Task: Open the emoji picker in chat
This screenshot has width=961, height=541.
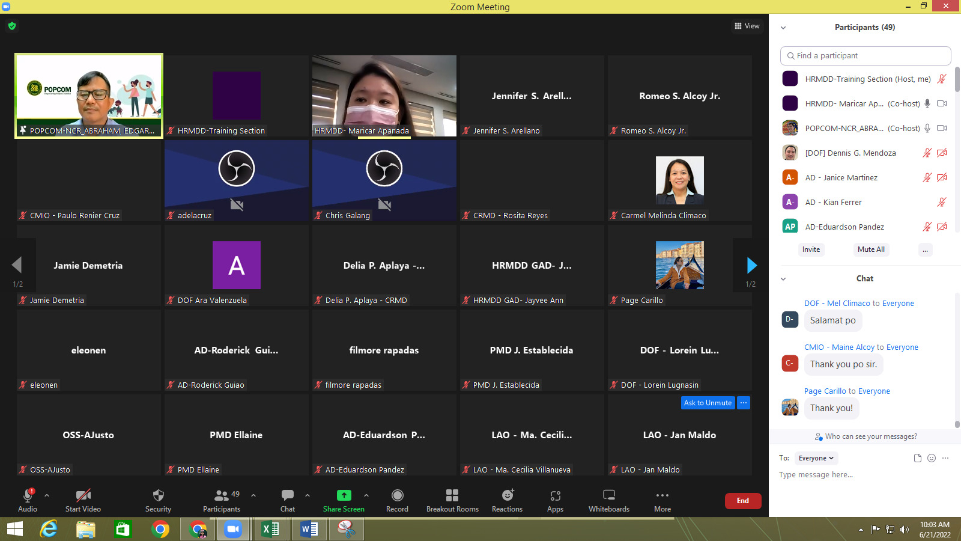Action: (x=932, y=458)
